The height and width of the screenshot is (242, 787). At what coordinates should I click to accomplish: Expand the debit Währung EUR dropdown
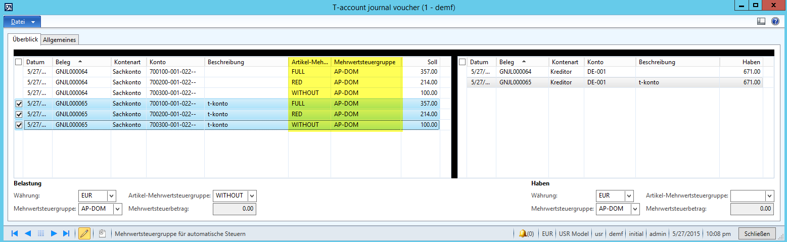point(112,196)
